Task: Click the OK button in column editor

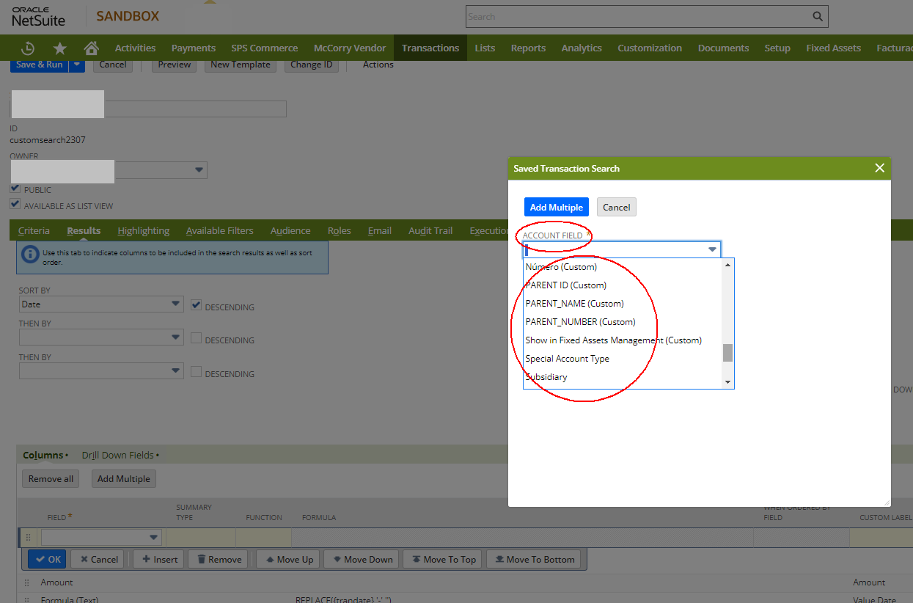Action: point(47,559)
